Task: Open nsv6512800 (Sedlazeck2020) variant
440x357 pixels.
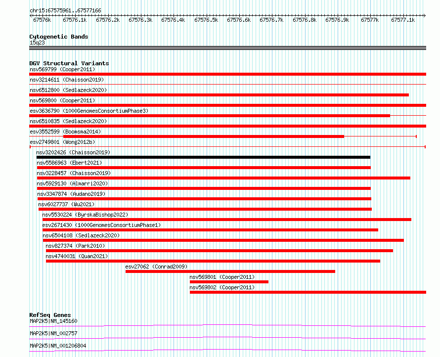Action: coord(68,90)
